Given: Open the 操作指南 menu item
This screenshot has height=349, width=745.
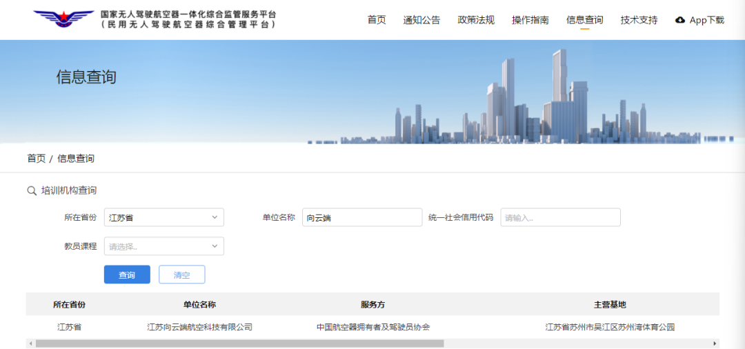Looking at the screenshot, I should click(530, 20).
